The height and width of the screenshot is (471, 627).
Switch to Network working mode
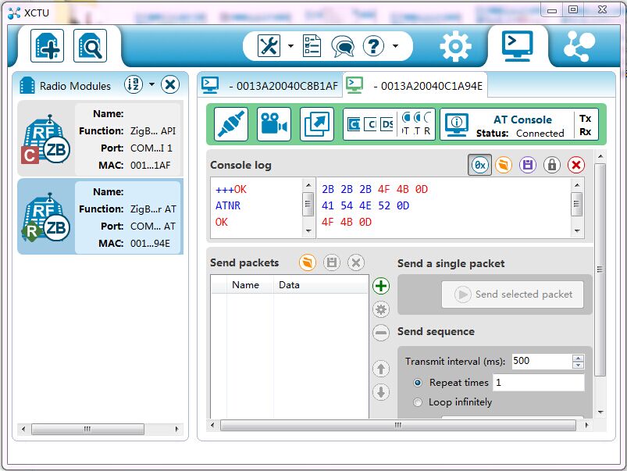point(579,46)
